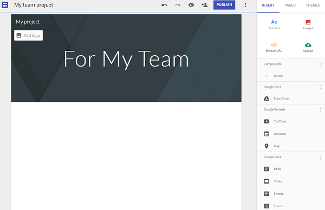
Task: Edit the 'For My Team' page heading
Action: click(126, 60)
